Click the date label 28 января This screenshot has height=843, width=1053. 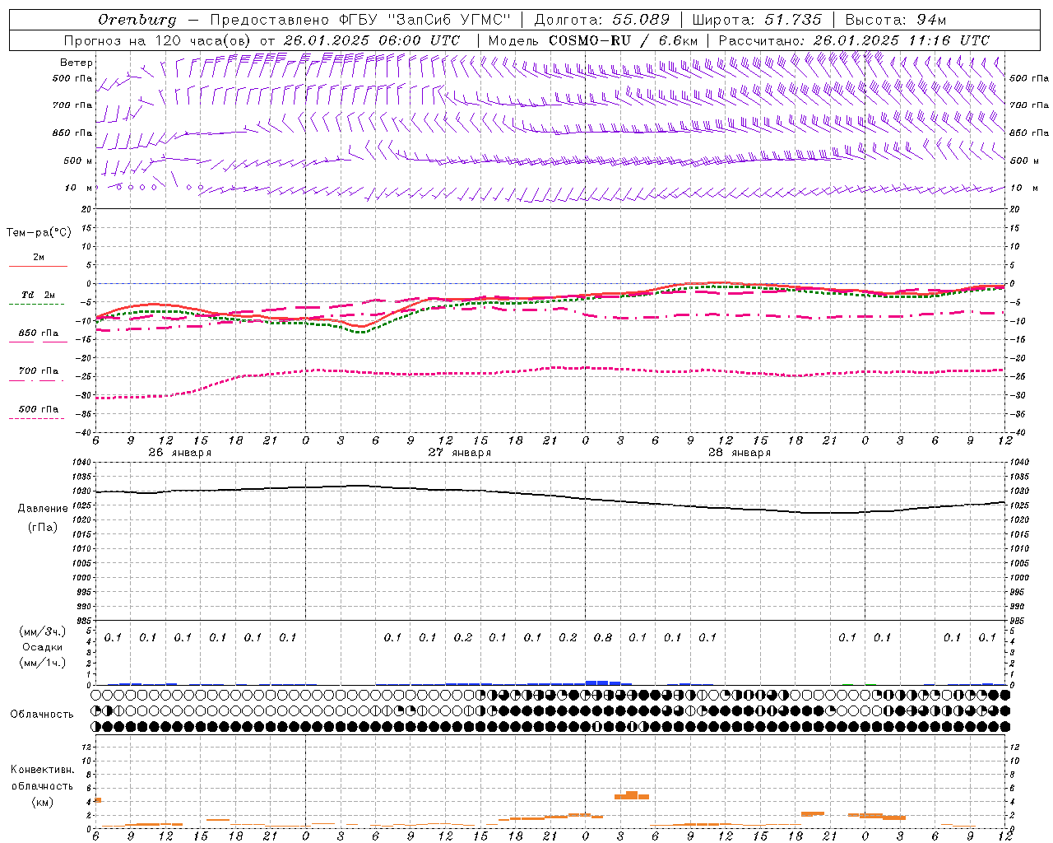coord(739,453)
